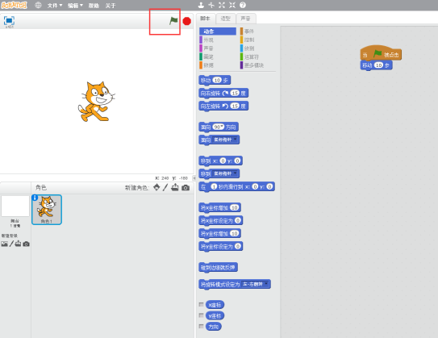Paint a new backdrop
This screenshot has height=338, width=438.
(x=11, y=244)
